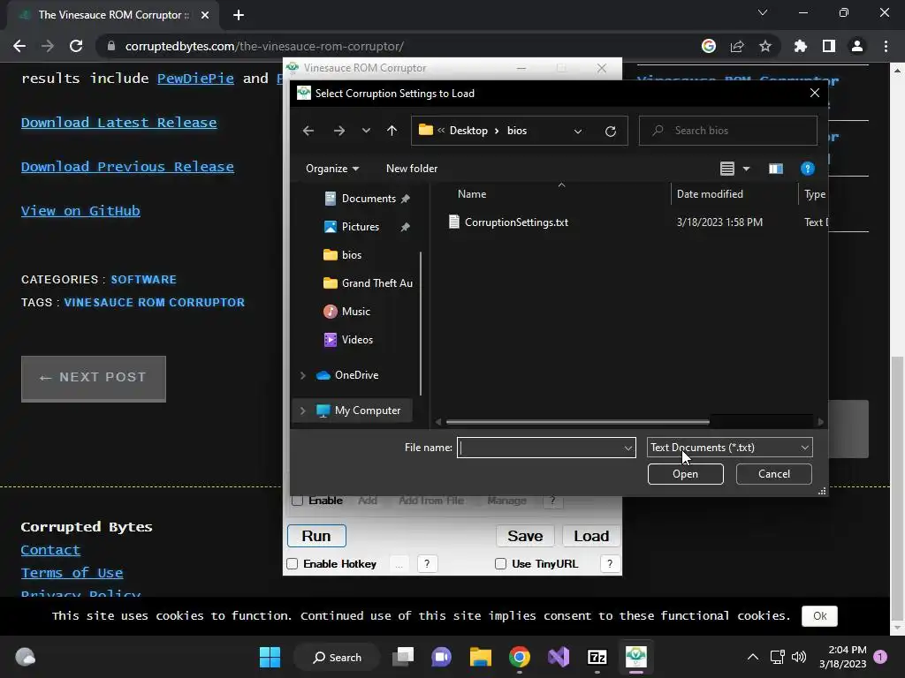
Task: Reload the Chrome page
Action: [76, 46]
